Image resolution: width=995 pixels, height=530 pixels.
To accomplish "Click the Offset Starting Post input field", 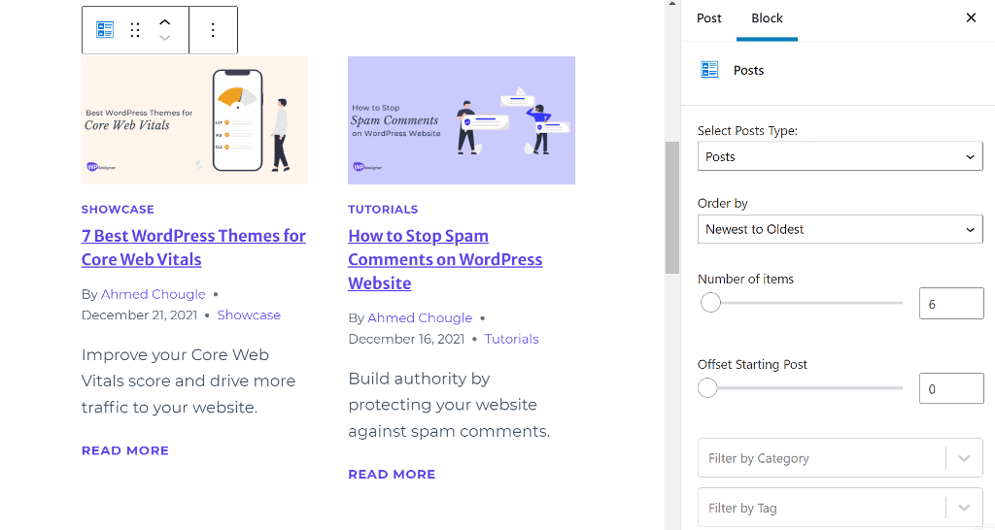I will 950,389.
